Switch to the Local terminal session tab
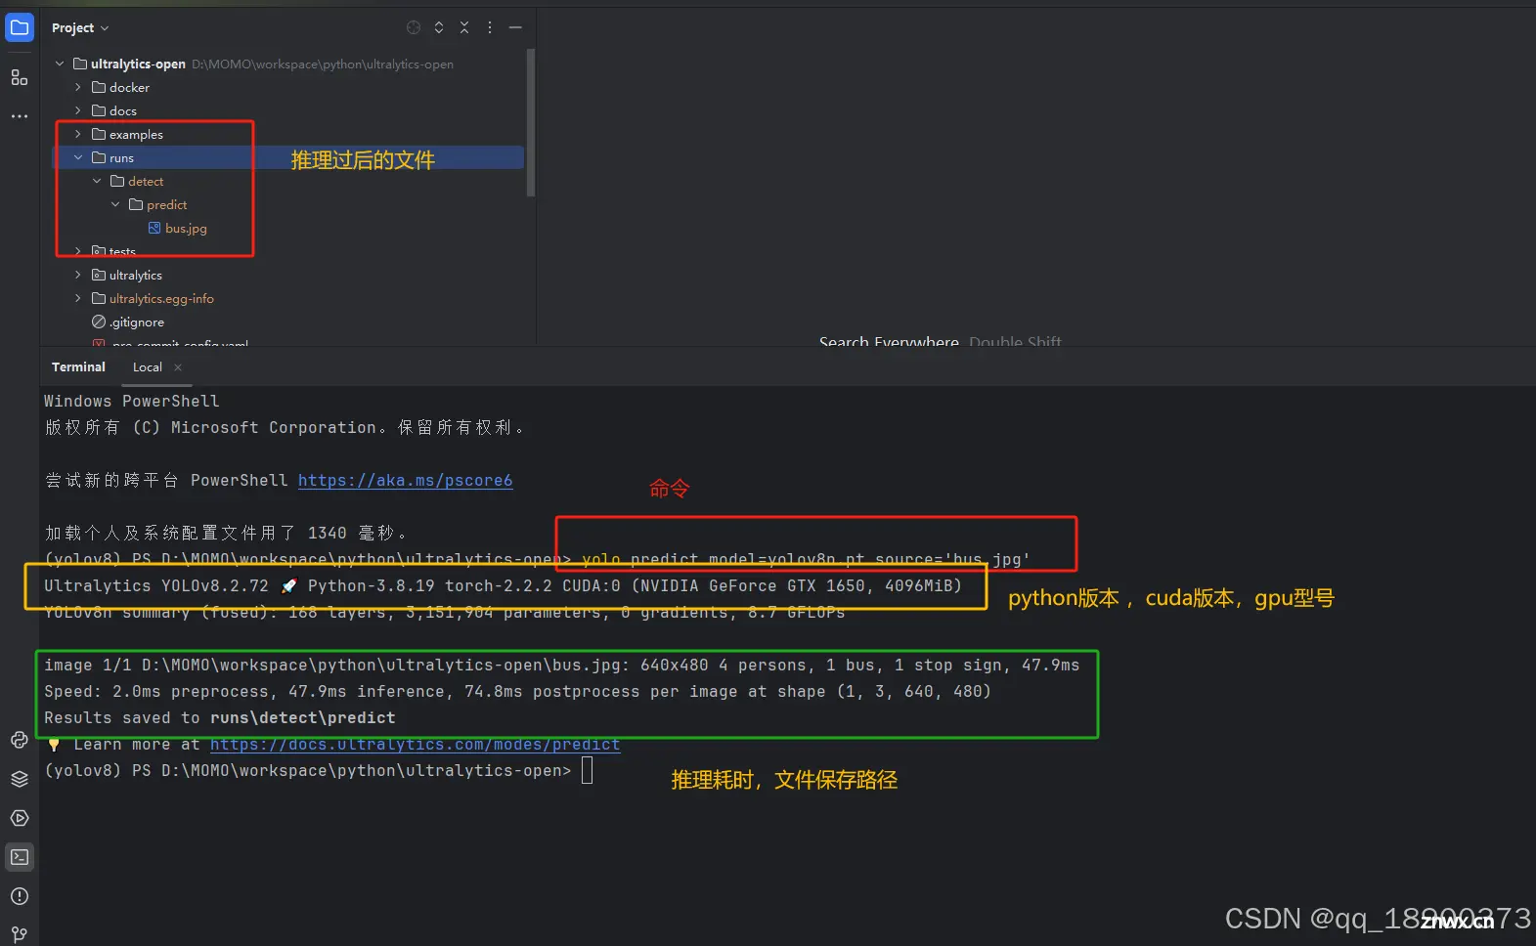The height and width of the screenshot is (946, 1536). tap(148, 367)
